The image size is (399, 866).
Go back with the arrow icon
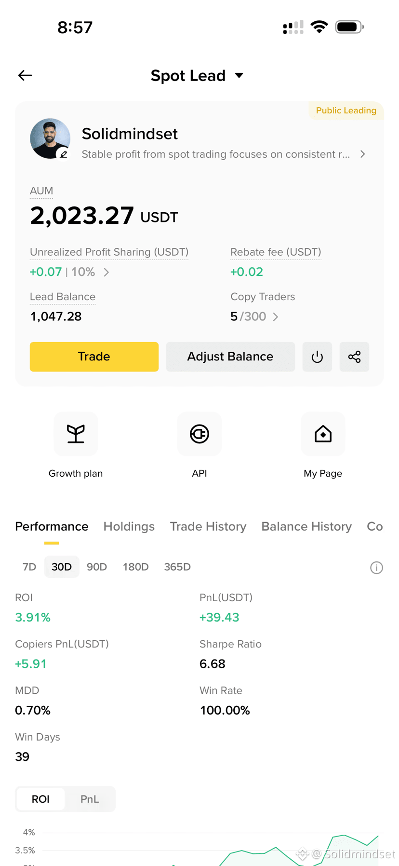tap(25, 75)
